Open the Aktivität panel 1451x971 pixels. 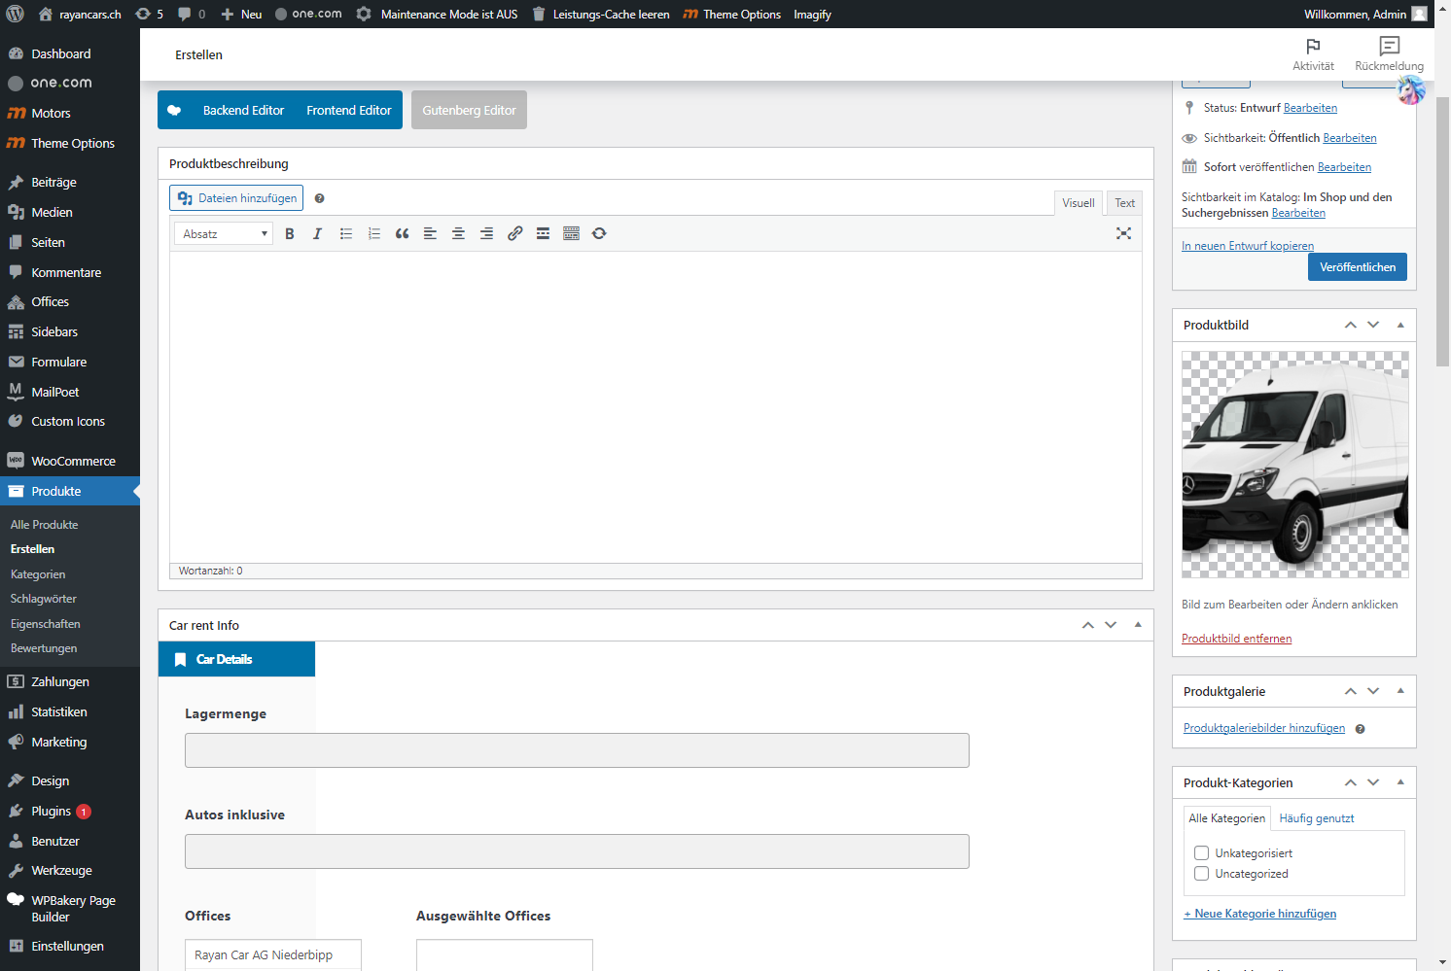1313,54
